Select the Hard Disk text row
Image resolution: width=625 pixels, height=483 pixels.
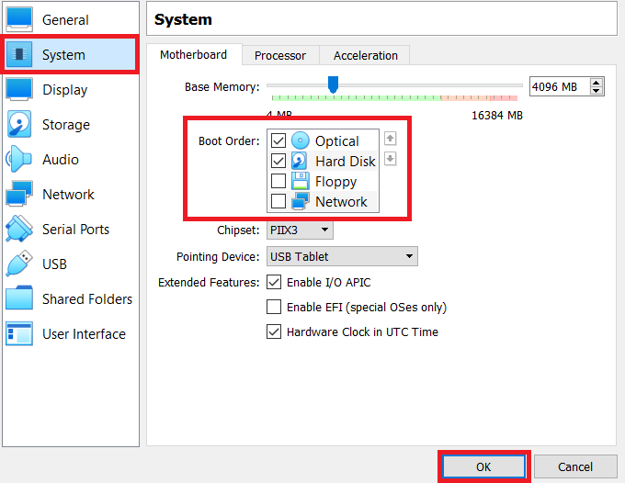click(346, 162)
